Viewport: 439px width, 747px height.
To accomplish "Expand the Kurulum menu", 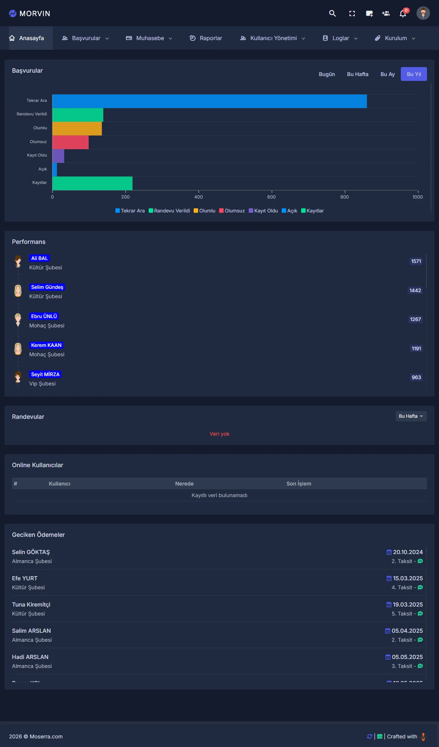I will point(395,38).
